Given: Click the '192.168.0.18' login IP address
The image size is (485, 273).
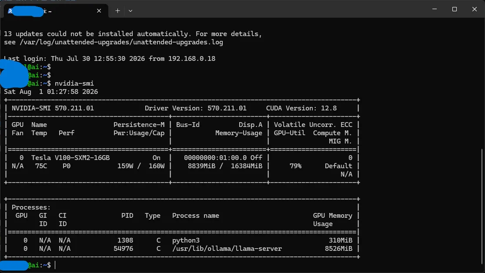Looking at the screenshot, I should pos(192,59).
